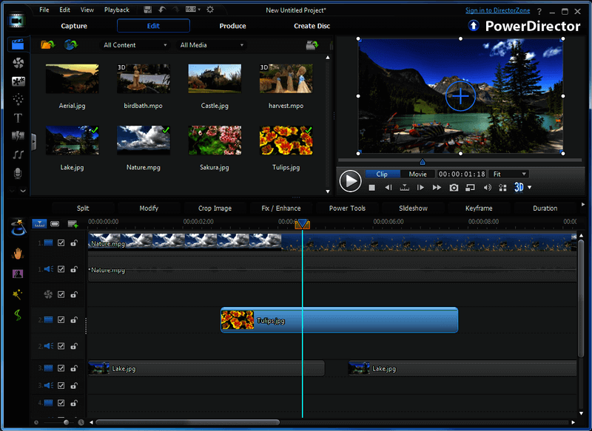
Task: Switch to the Produce tab
Action: pos(232,26)
